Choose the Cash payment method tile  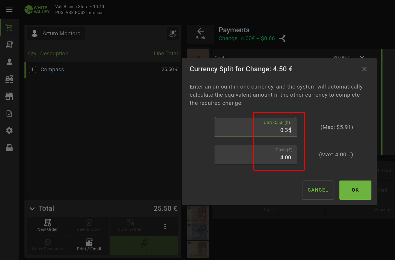point(269,210)
